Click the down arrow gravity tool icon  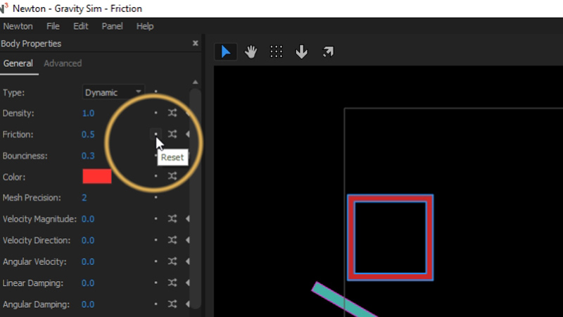302,51
